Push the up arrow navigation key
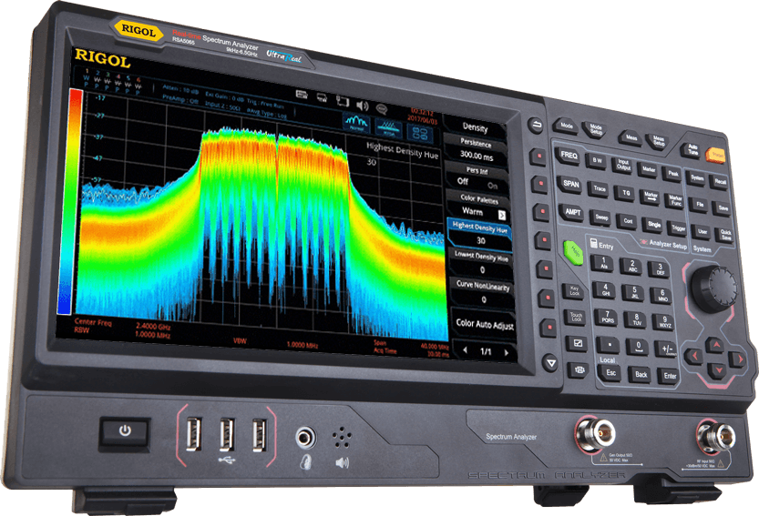This screenshot has height=516, width=759. pyautogui.click(x=714, y=345)
